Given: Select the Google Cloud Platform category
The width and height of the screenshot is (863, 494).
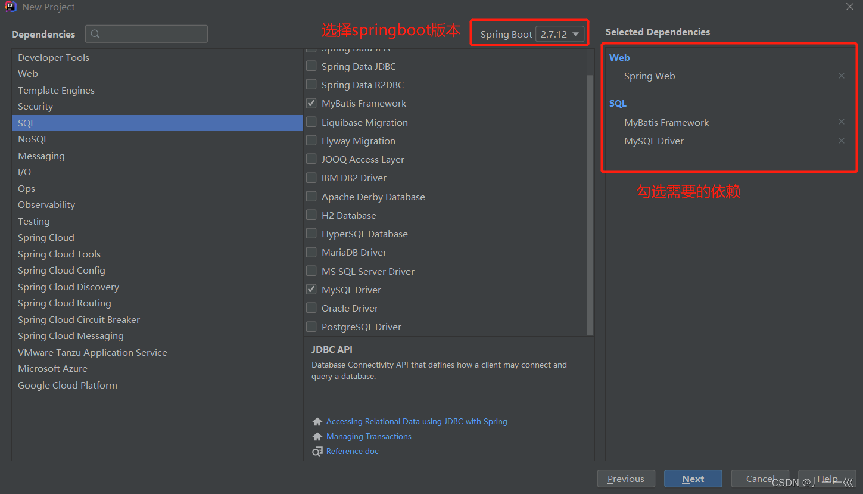Looking at the screenshot, I should (157, 385).
